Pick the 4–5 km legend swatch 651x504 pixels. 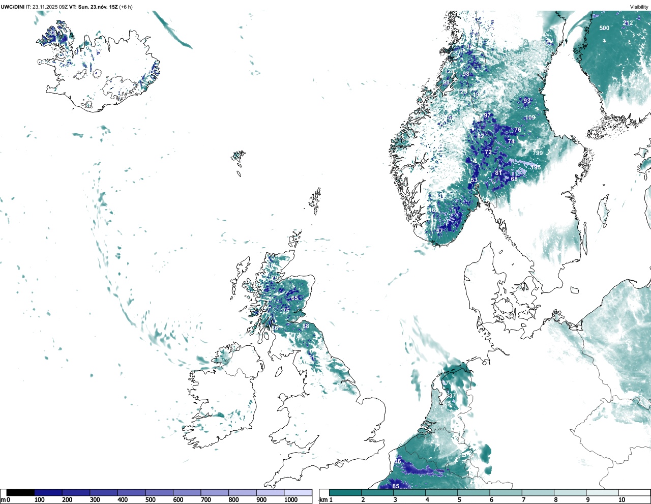tap(441, 492)
